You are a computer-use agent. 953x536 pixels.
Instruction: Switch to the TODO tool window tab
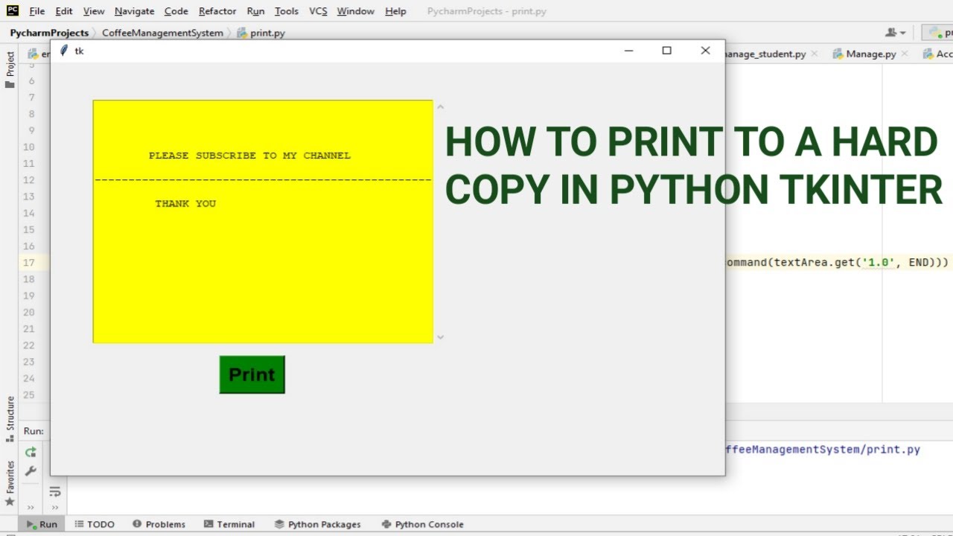pyautogui.click(x=95, y=524)
